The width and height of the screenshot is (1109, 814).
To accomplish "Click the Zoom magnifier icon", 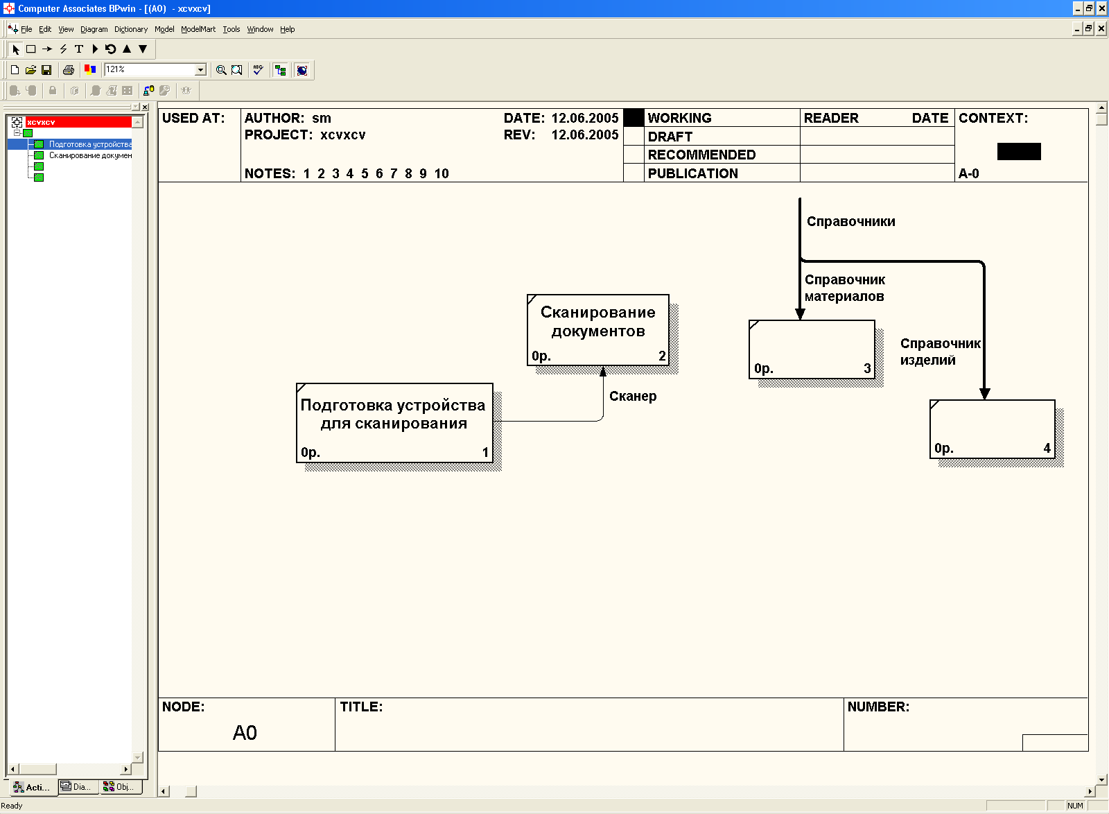I will pos(221,70).
